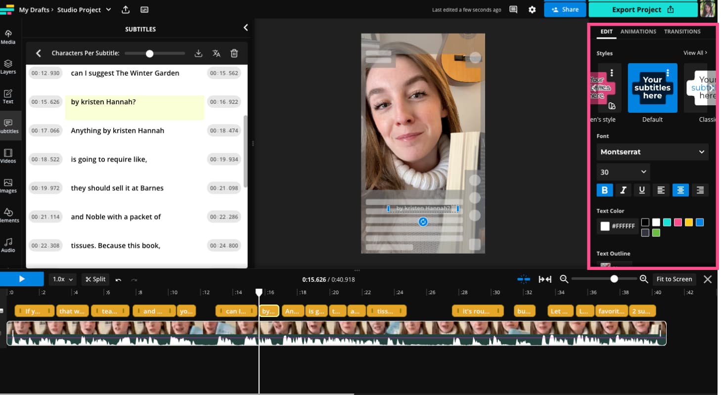The width and height of the screenshot is (721, 395).
Task: Open the Layers sidebar panel
Action: (8, 67)
